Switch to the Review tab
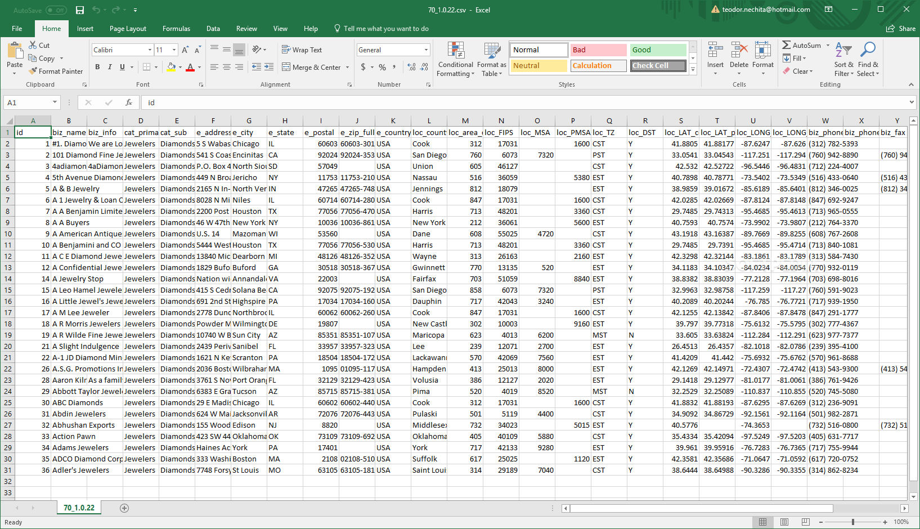The width and height of the screenshot is (920, 529). 246,29
